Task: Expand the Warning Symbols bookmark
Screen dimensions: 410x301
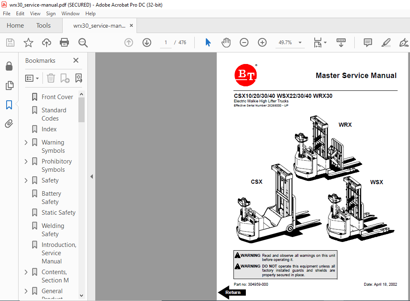Action: click(26, 142)
